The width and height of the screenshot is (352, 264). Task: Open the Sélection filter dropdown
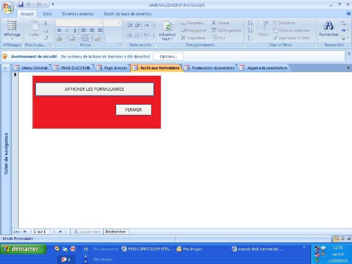click(x=285, y=23)
